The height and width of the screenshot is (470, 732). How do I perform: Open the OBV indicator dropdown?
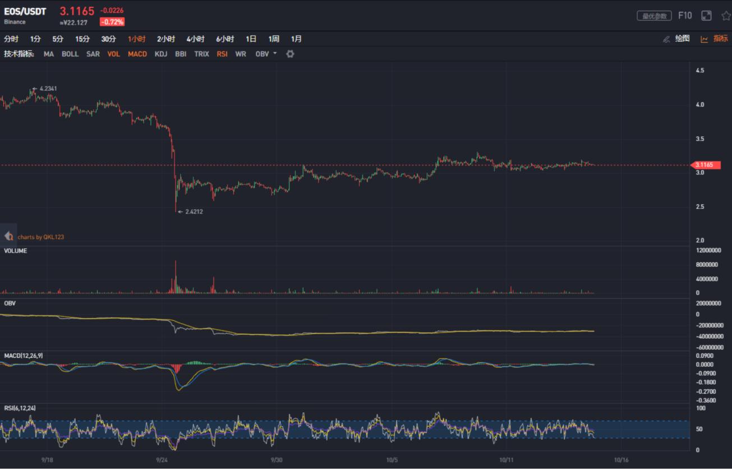point(274,54)
